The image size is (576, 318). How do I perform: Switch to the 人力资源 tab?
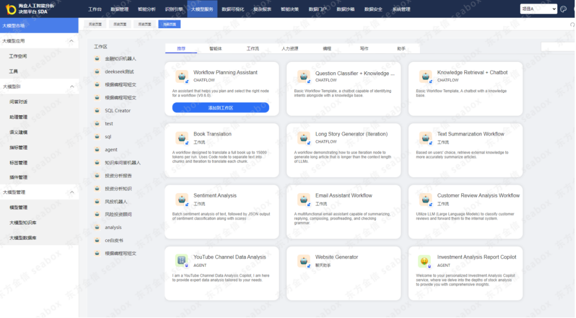click(x=290, y=48)
